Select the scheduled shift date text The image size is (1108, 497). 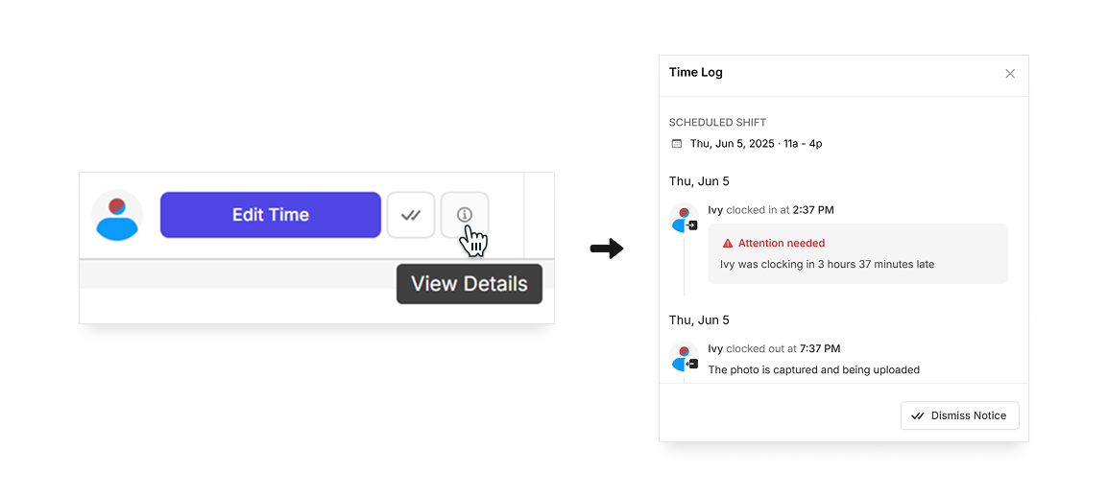(756, 144)
